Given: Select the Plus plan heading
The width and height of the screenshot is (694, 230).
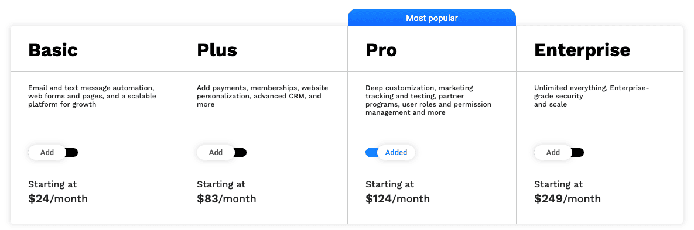Looking at the screenshot, I should click(x=217, y=50).
